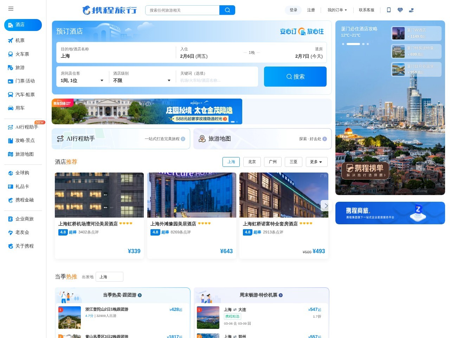This screenshot has height=338, width=450.
Task: Switch hotel recommendations to 北京 tab
Action: click(x=252, y=162)
